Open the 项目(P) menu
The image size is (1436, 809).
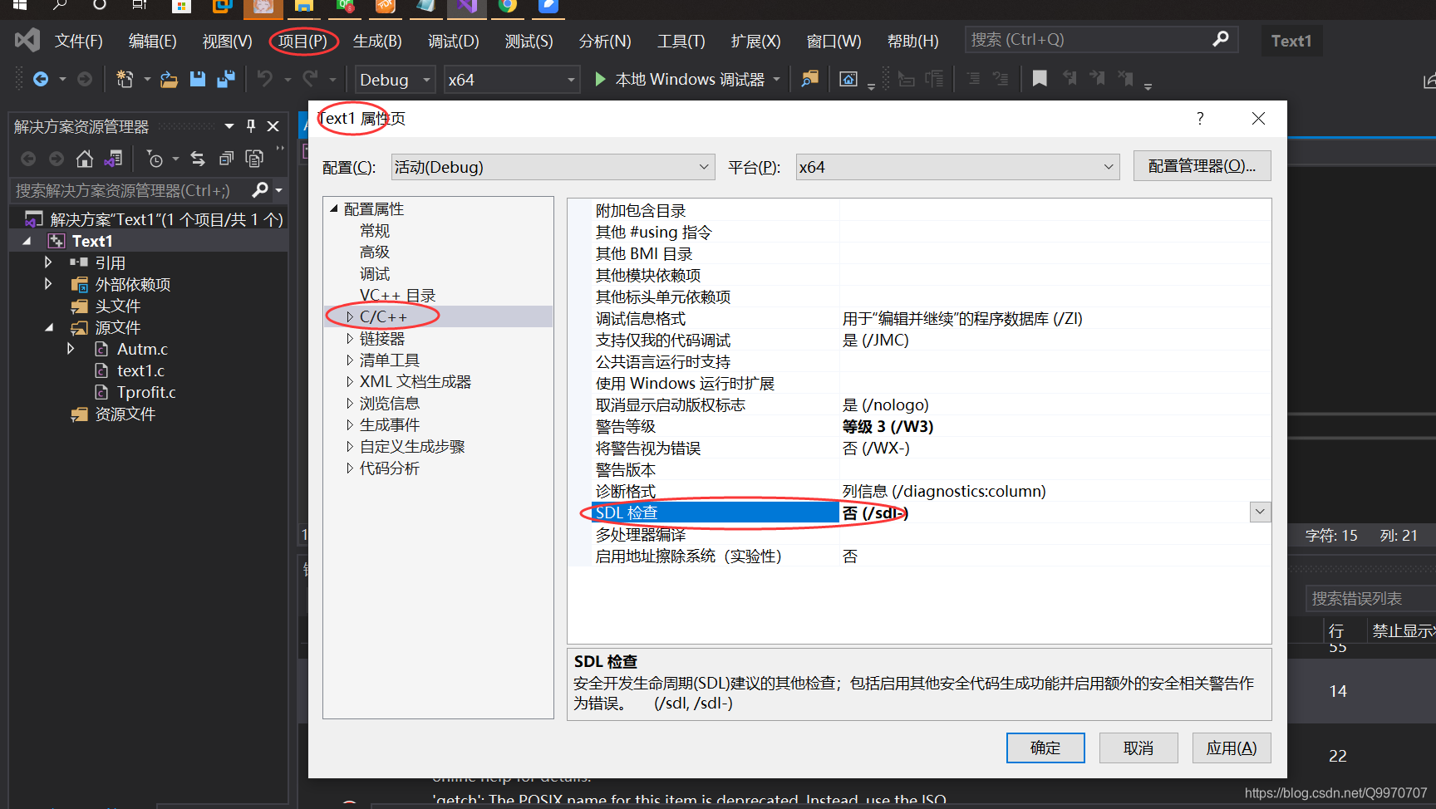click(302, 41)
